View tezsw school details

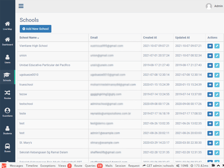[x=210, y=95]
